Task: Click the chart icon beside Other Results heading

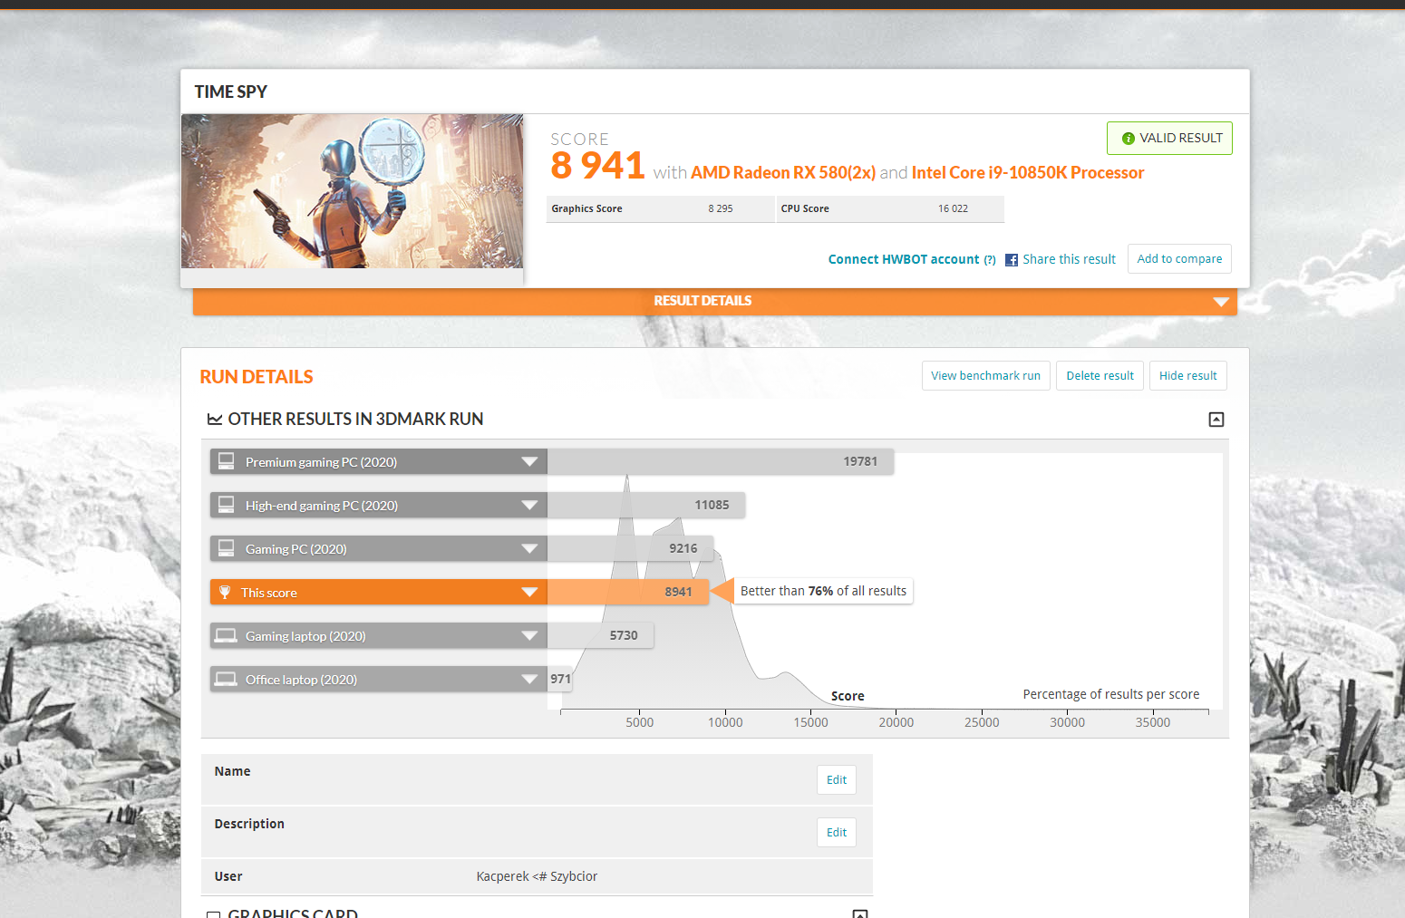Action: [x=215, y=419]
